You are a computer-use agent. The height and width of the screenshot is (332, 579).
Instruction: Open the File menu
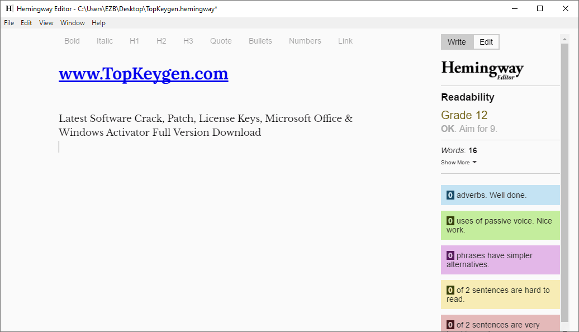tap(8, 23)
